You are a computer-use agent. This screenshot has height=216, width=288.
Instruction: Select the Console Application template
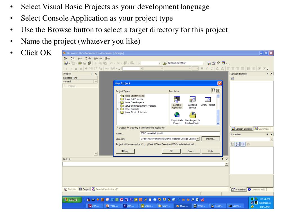(x=177, y=102)
